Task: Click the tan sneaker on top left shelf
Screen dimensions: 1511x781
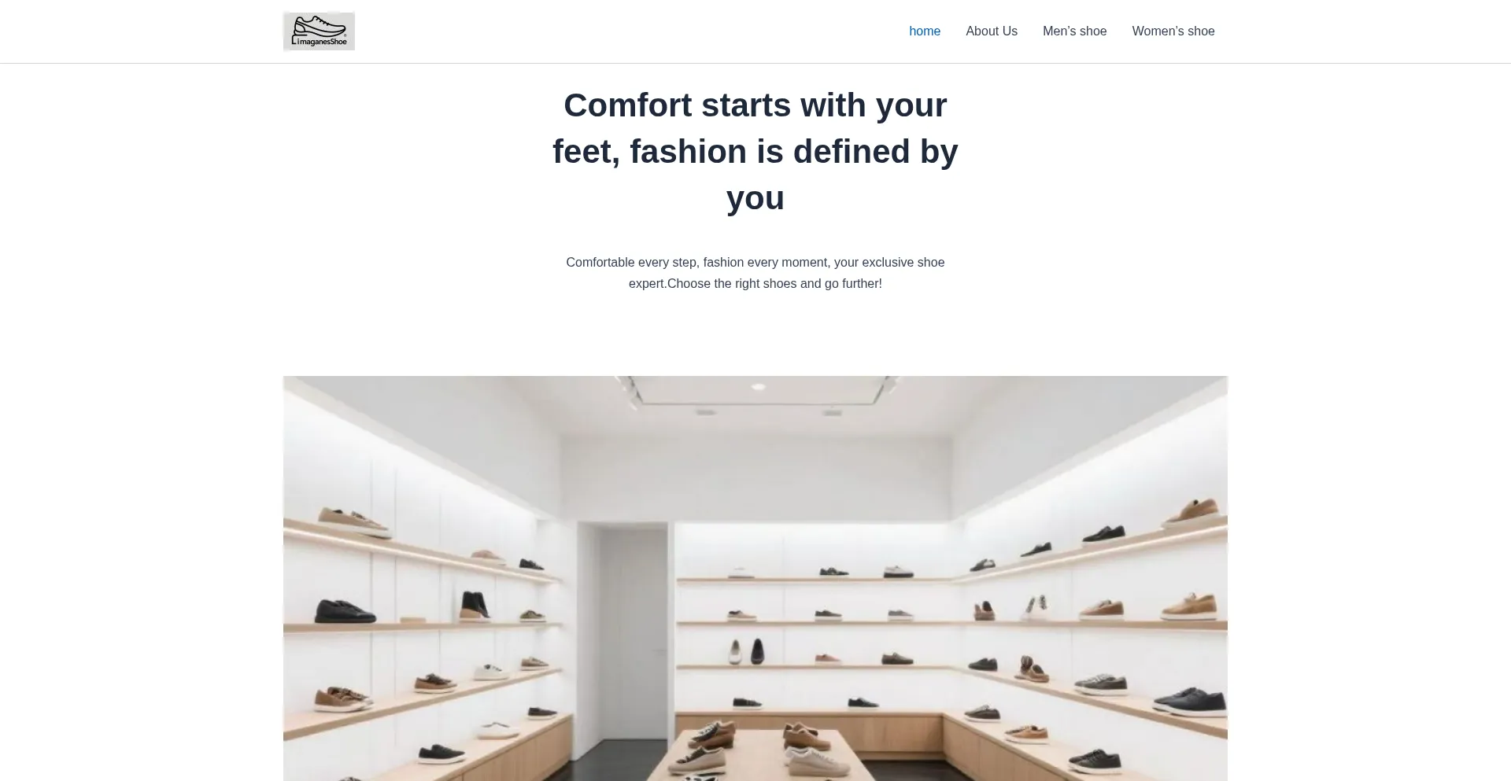Action: click(x=354, y=521)
